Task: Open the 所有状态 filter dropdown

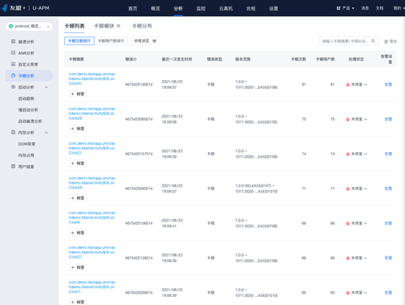Action: pyautogui.click(x=145, y=40)
